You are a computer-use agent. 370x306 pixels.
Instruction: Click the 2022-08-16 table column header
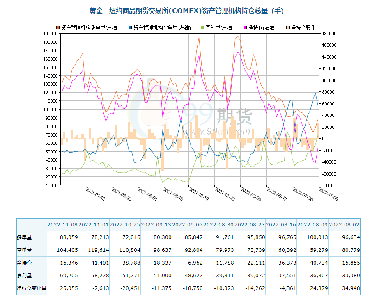[x=281, y=225]
